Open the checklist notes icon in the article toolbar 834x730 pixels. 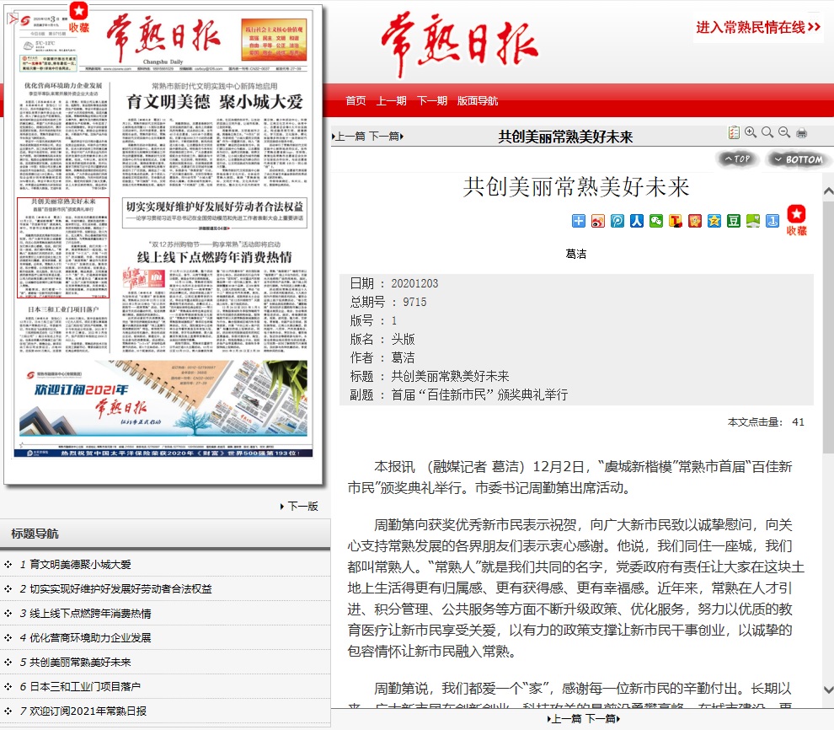tap(734, 132)
